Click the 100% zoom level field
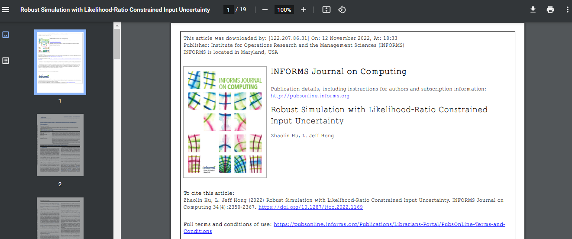The width and height of the screenshot is (572, 239). click(284, 10)
